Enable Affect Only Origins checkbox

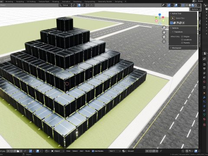(x=182, y=36)
